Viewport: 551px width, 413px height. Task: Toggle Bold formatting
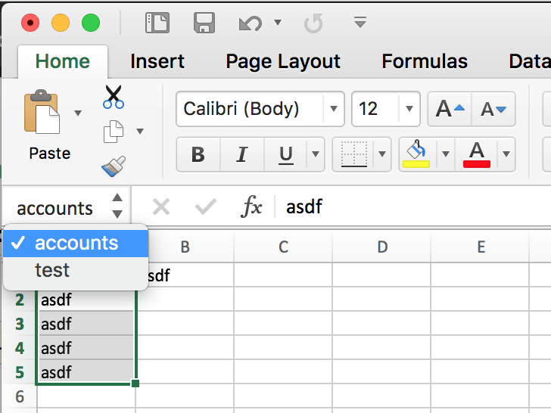click(198, 155)
